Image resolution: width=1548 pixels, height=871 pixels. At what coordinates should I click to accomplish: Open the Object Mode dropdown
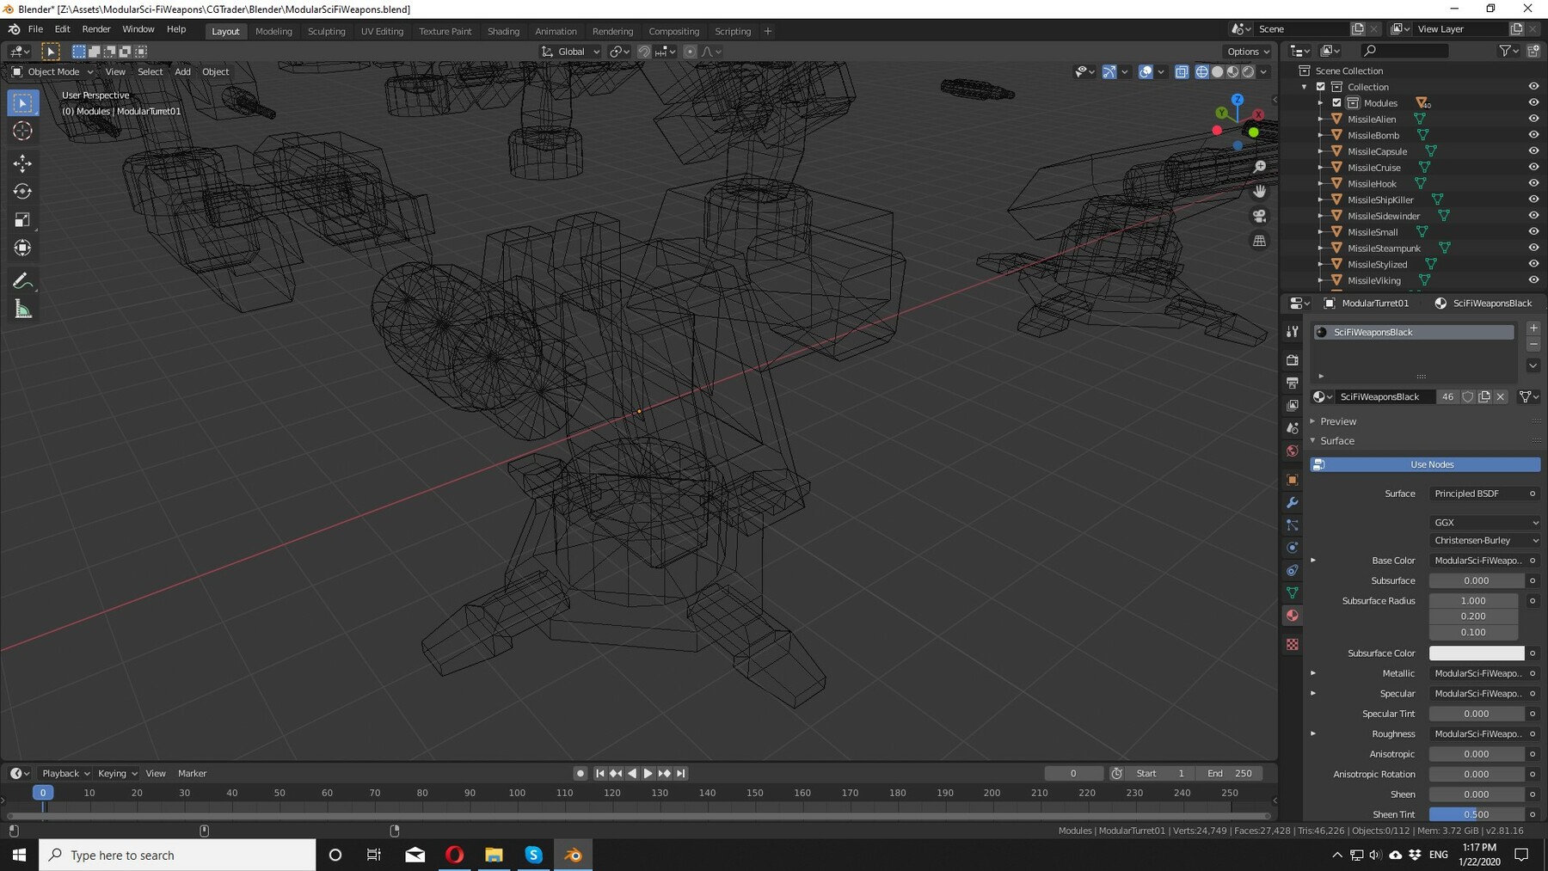52,71
